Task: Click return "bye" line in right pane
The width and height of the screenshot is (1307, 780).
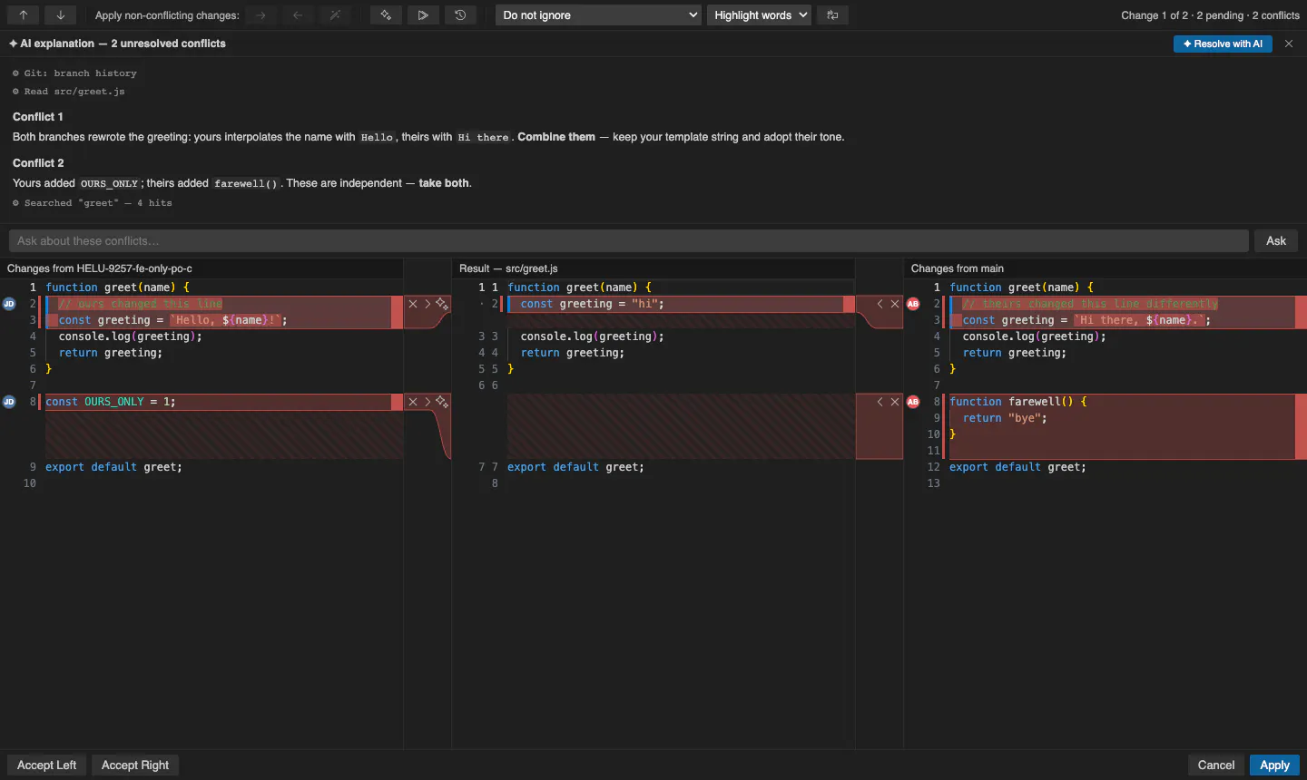Action: 1005,418
